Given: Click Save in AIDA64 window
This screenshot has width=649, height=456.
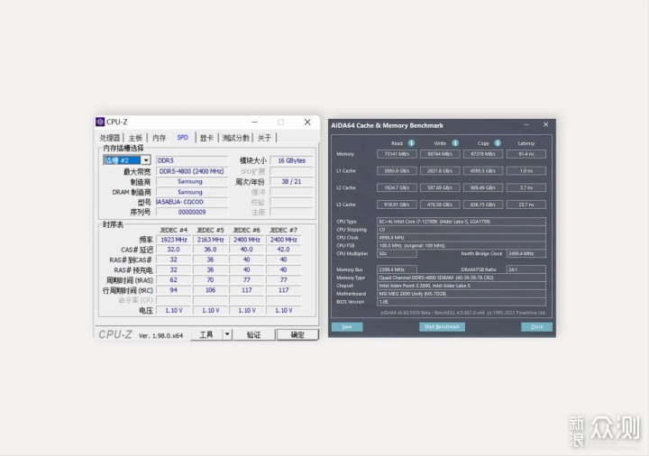Looking at the screenshot, I should click(x=347, y=326).
